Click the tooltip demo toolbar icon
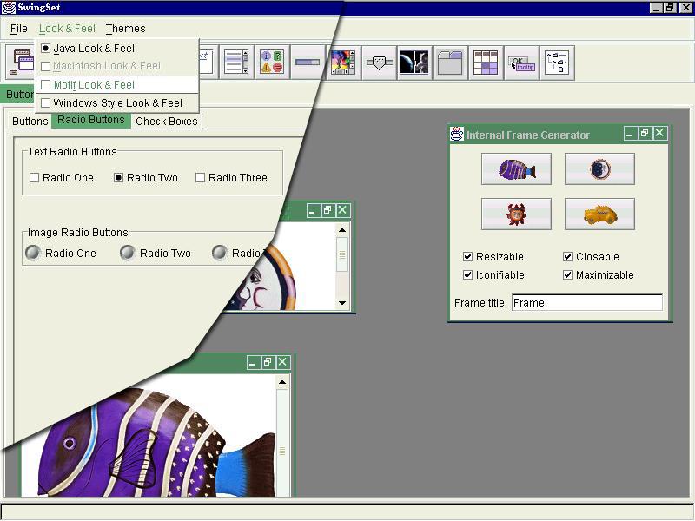 point(521,63)
